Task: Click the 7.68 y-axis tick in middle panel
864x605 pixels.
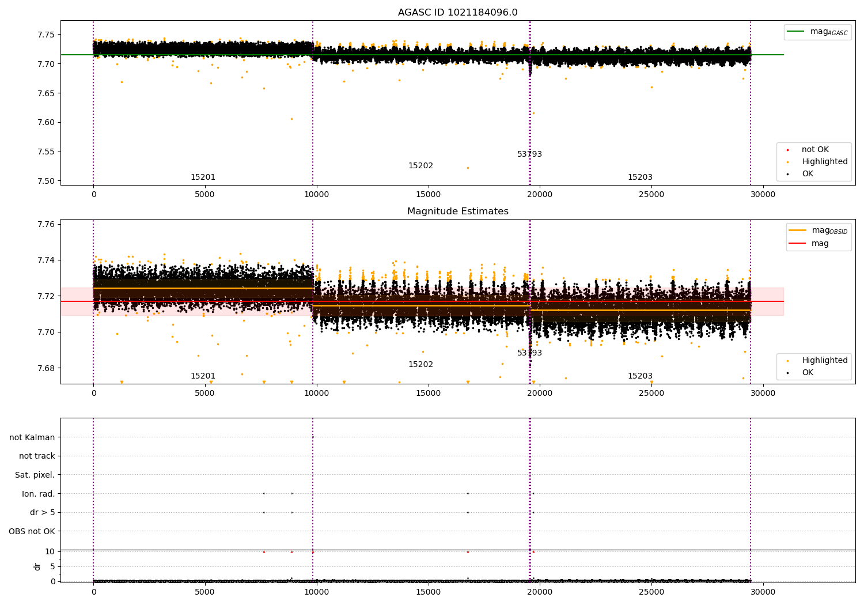Action: 46,368
